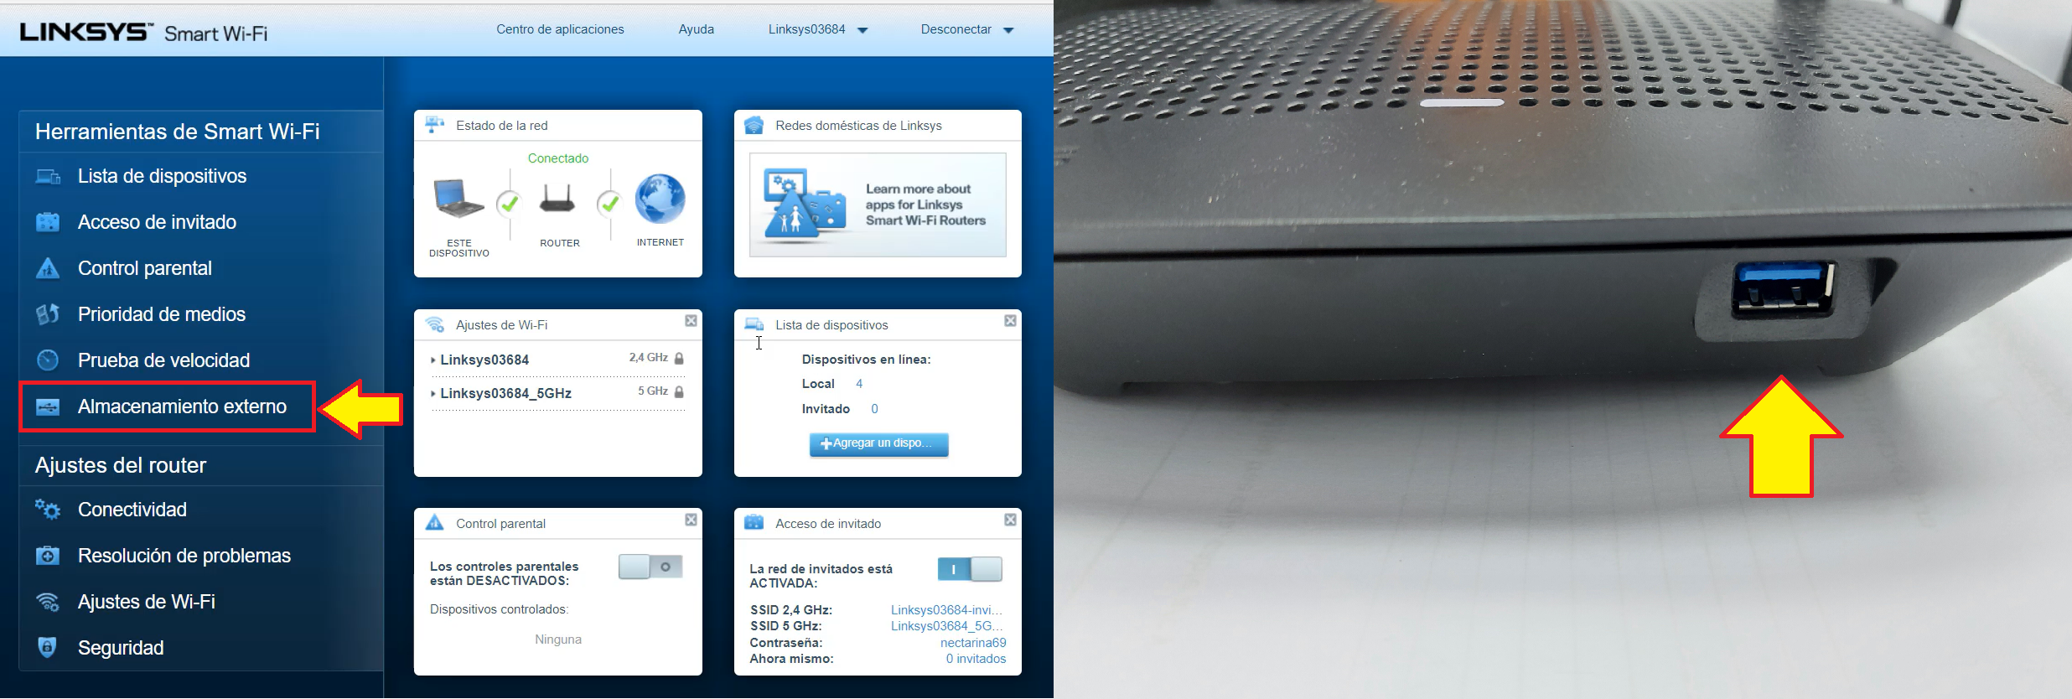Open the Conectividad gears icon
Screen dimensions: 2072x699
(x=48, y=510)
